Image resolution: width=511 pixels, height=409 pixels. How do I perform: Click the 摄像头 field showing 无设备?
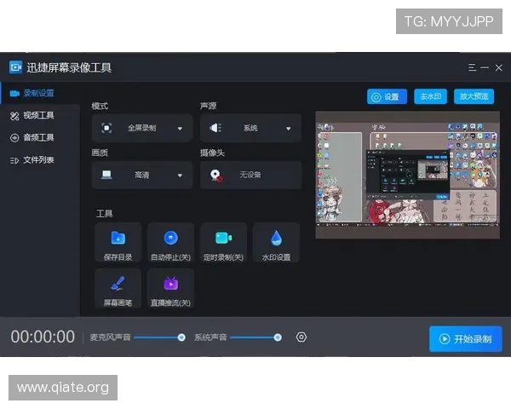250,176
